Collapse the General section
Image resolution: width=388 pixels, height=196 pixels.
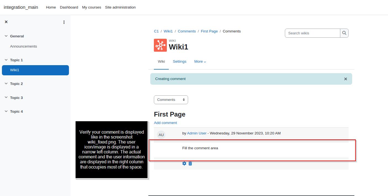pyautogui.click(x=6, y=36)
